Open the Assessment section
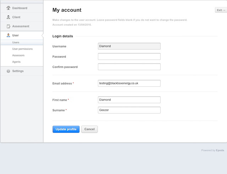 coord(22,26)
